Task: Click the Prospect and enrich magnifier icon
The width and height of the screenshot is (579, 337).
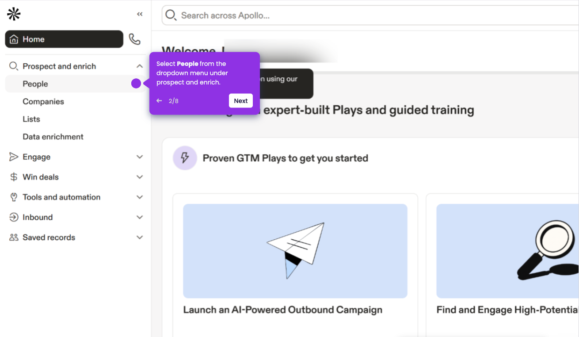Action: point(14,66)
